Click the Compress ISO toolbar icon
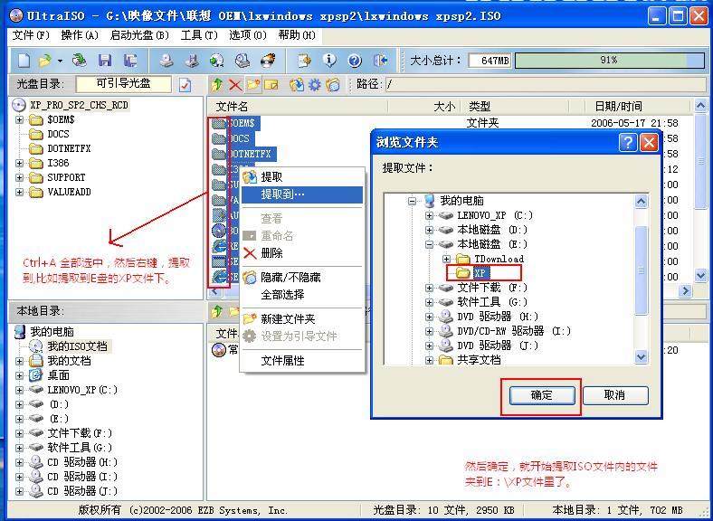This screenshot has height=521, width=713. pos(304,60)
